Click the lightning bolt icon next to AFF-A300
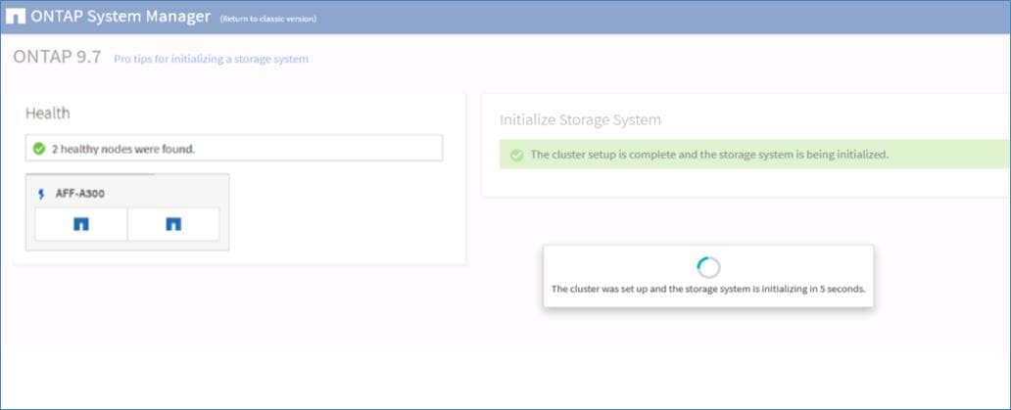 [42, 193]
